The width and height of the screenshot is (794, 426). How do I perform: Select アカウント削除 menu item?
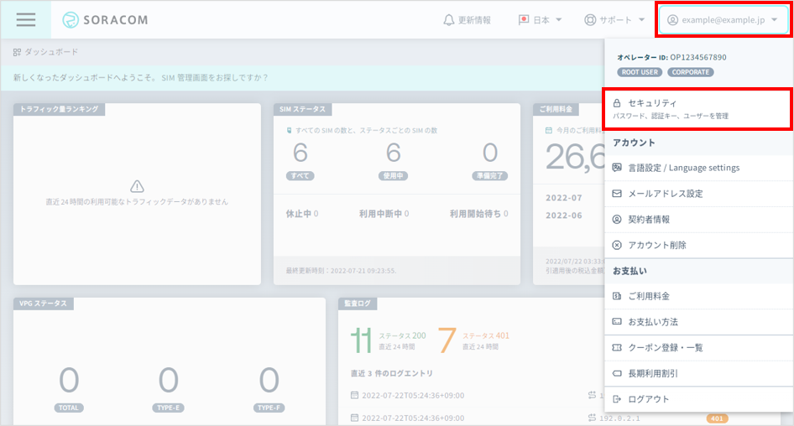(656, 246)
